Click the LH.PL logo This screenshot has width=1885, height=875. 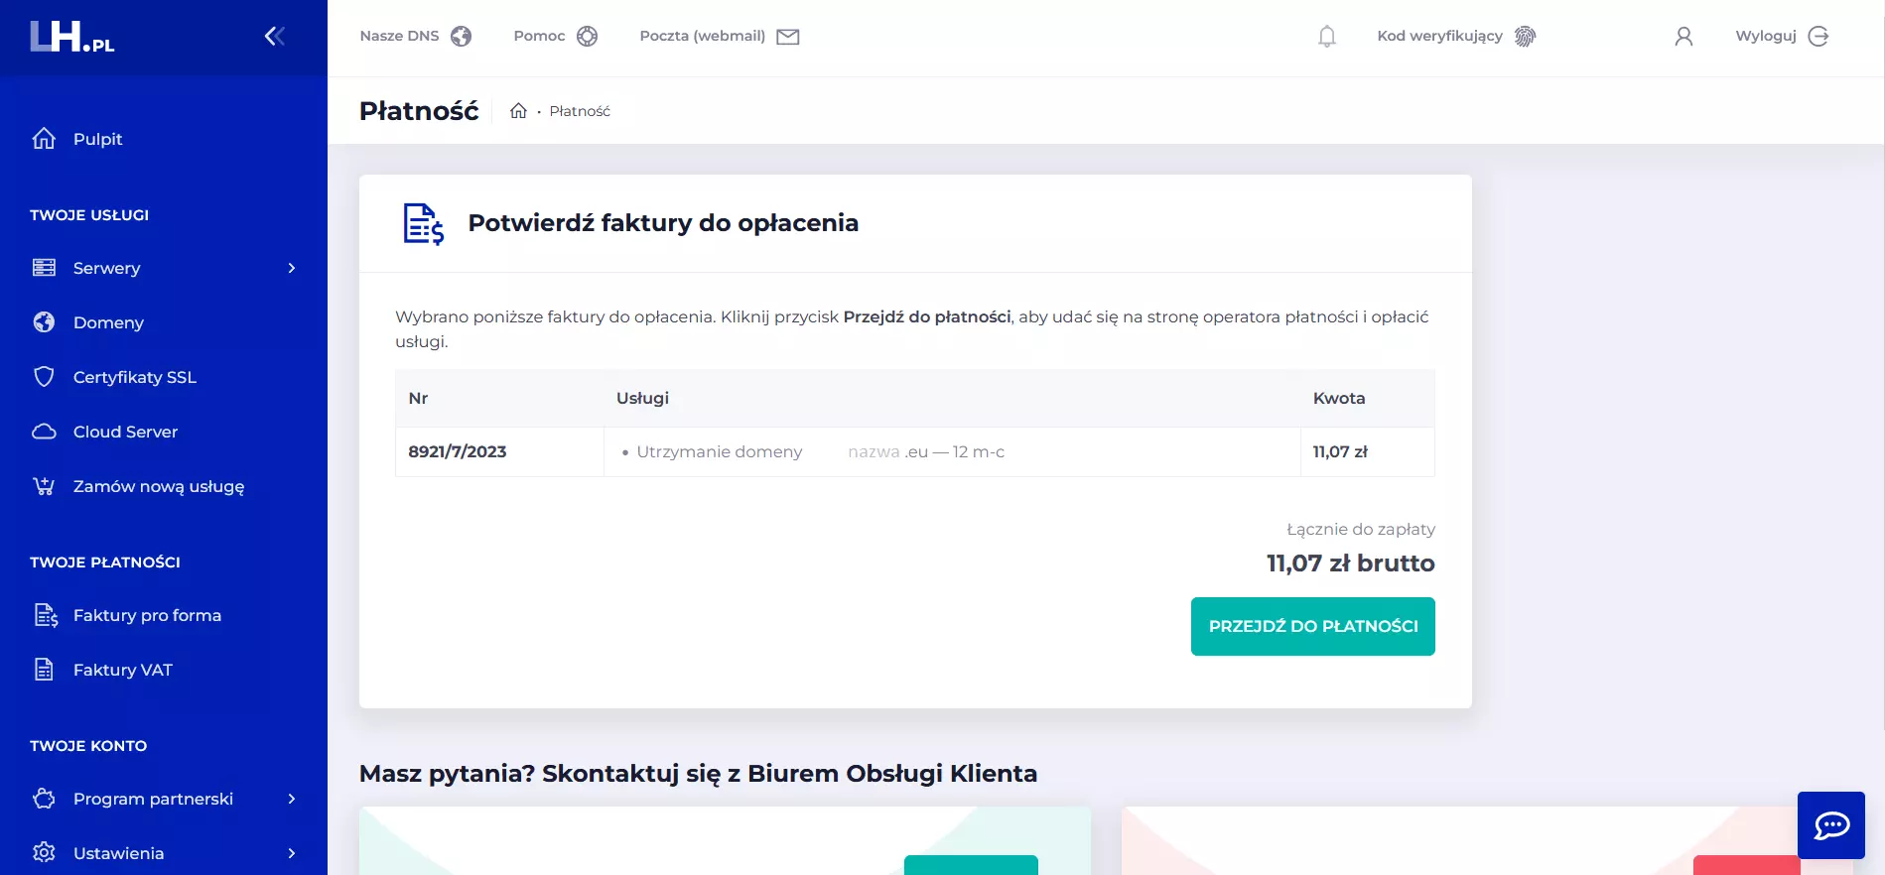click(71, 37)
